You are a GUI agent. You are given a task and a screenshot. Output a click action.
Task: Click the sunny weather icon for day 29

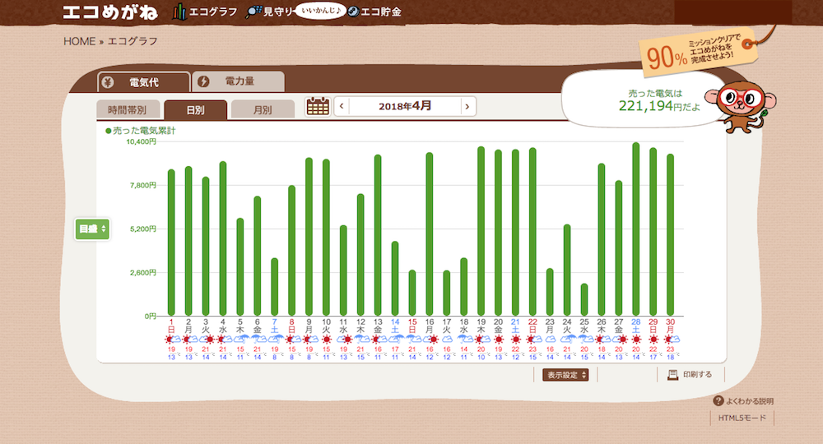(x=653, y=340)
